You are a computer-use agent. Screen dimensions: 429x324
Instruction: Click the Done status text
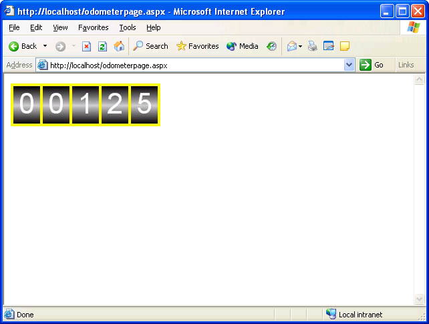click(25, 315)
